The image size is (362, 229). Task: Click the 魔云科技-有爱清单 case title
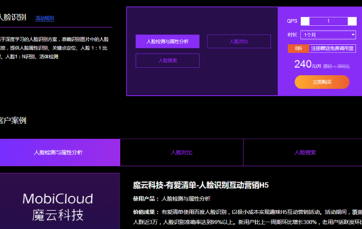[201, 185]
